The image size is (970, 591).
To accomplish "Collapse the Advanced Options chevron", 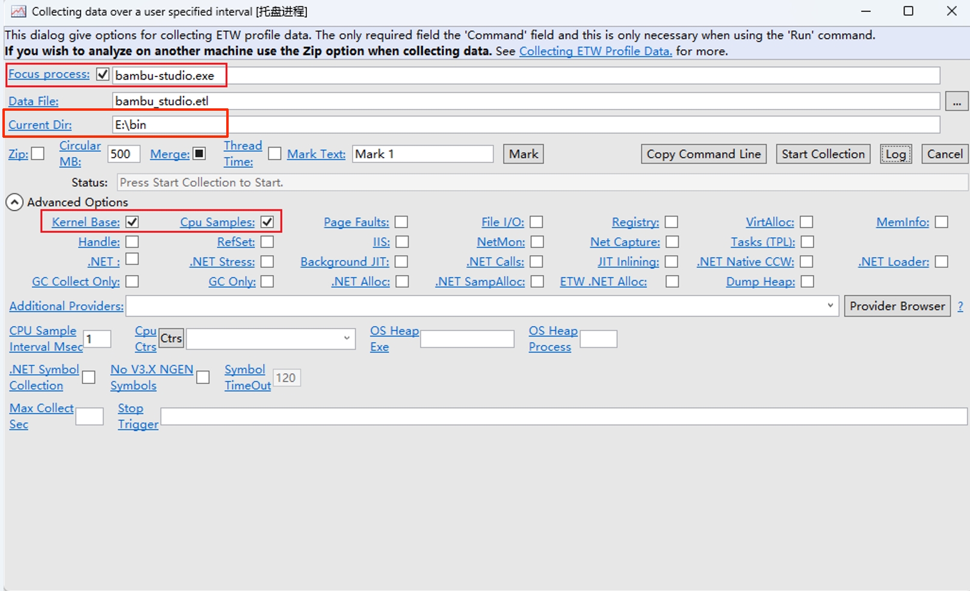I will pos(14,202).
